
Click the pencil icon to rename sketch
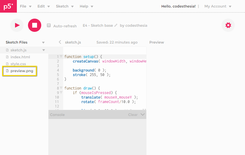point(116,26)
